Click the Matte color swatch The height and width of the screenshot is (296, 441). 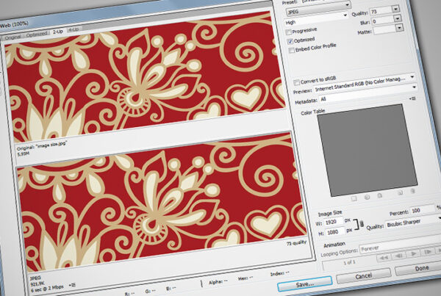click(384, 30)
